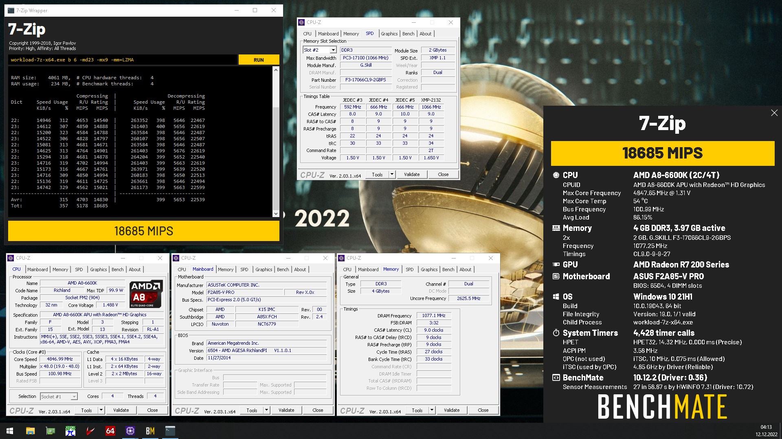
Task: Click 7-Zip output scrollbar up arrow
Action: (276, 70)
